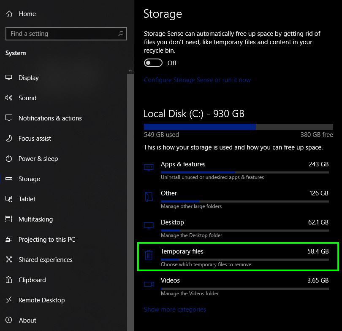Click Show more categories

tap(175, 309)
